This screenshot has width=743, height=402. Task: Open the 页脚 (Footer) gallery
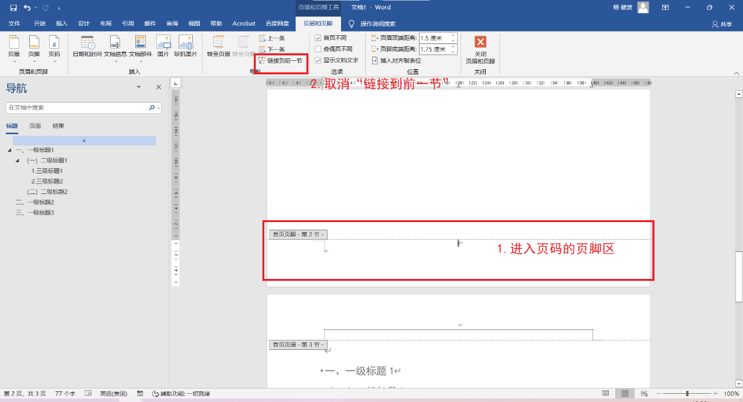coord(34,48)
